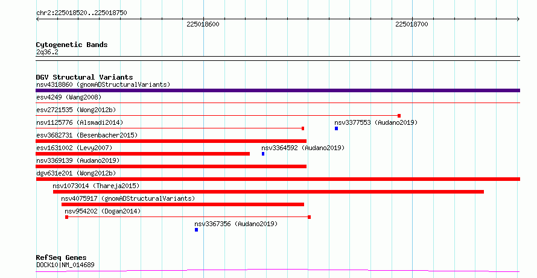Open the dgv631e201 (Wong2012b) label
Image resolution: width=537 pixels, height=278 pixels.
click(x=76, y=173)
